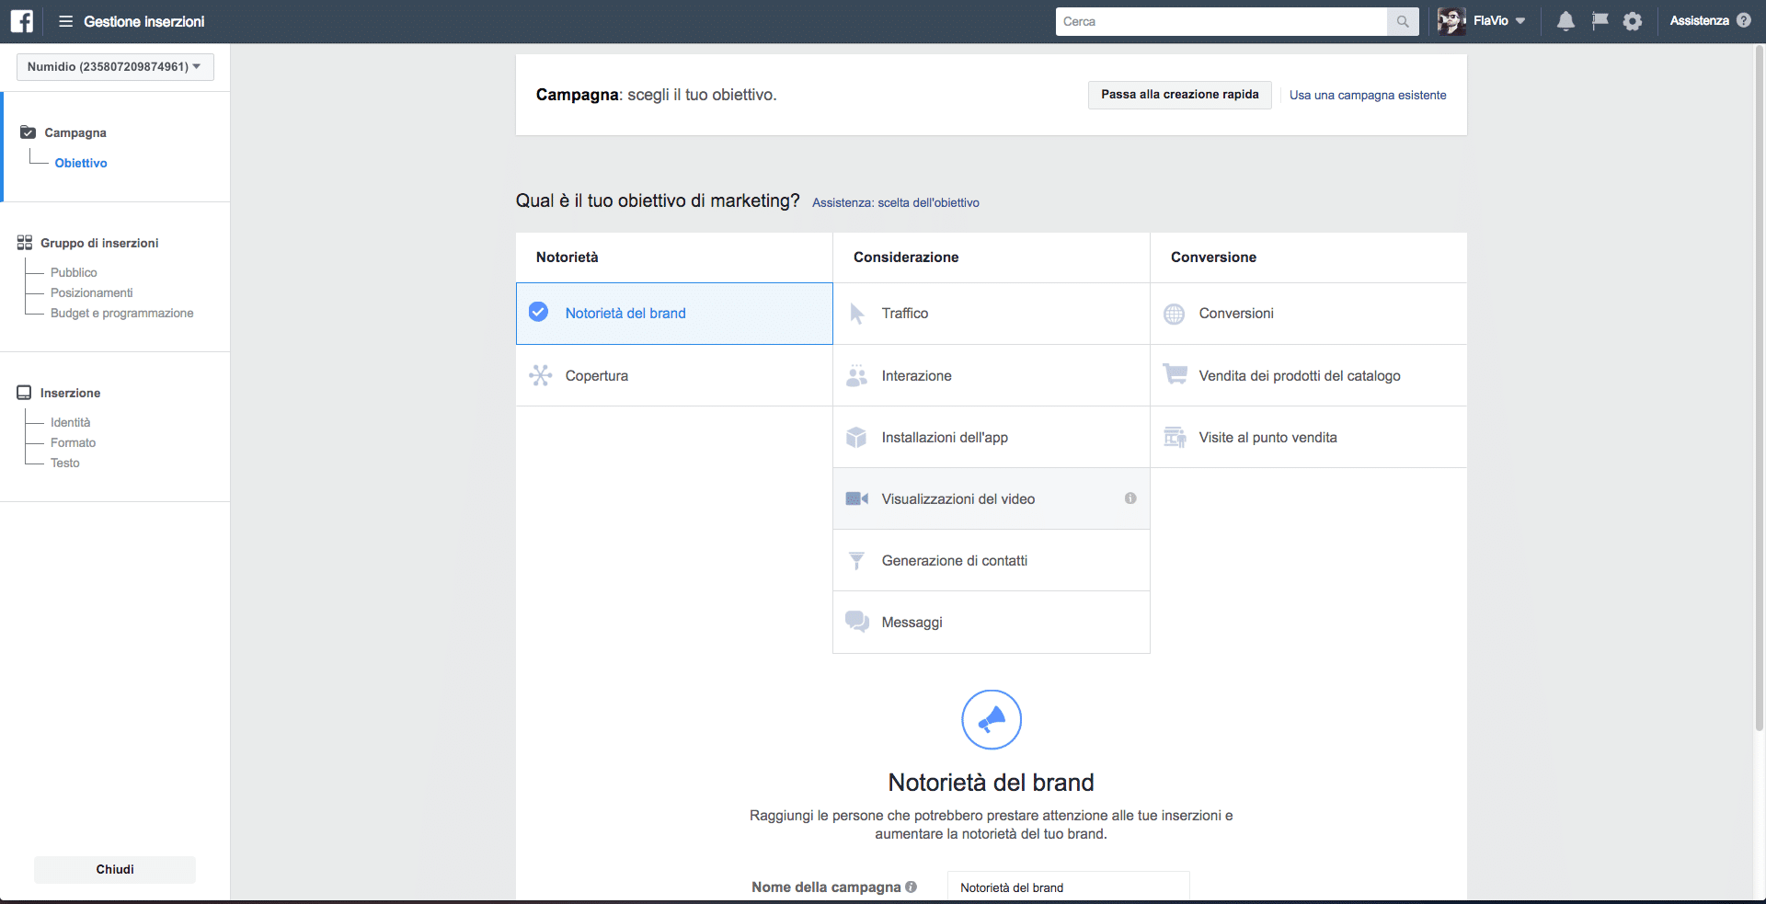Click the Facebook logo icon

pyautogui.click(x=21, y=21)
